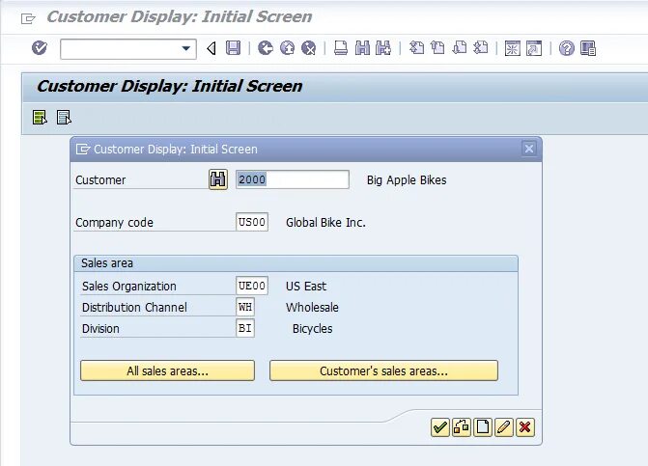Click the green Back arrow icon
This screenshot has width=648, height=466.
pos(266,48)
